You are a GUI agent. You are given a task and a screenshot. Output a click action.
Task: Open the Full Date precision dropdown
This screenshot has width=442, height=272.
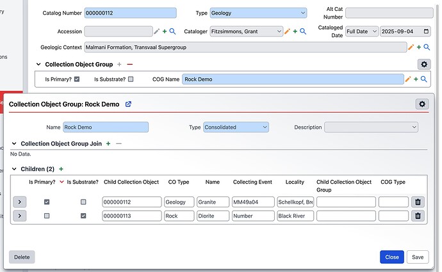(x=361, y=31)
